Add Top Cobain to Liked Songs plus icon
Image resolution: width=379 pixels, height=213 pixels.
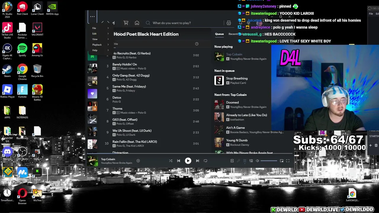pyautogui.click(x=138, y=161)
